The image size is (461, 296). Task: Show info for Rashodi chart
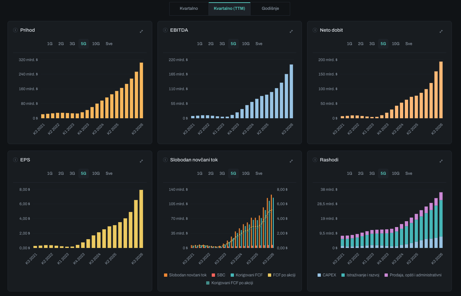click(x=315, y=160)
